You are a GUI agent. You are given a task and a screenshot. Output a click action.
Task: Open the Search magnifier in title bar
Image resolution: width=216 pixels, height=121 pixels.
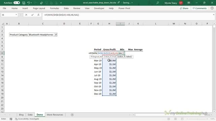(158, 3)
